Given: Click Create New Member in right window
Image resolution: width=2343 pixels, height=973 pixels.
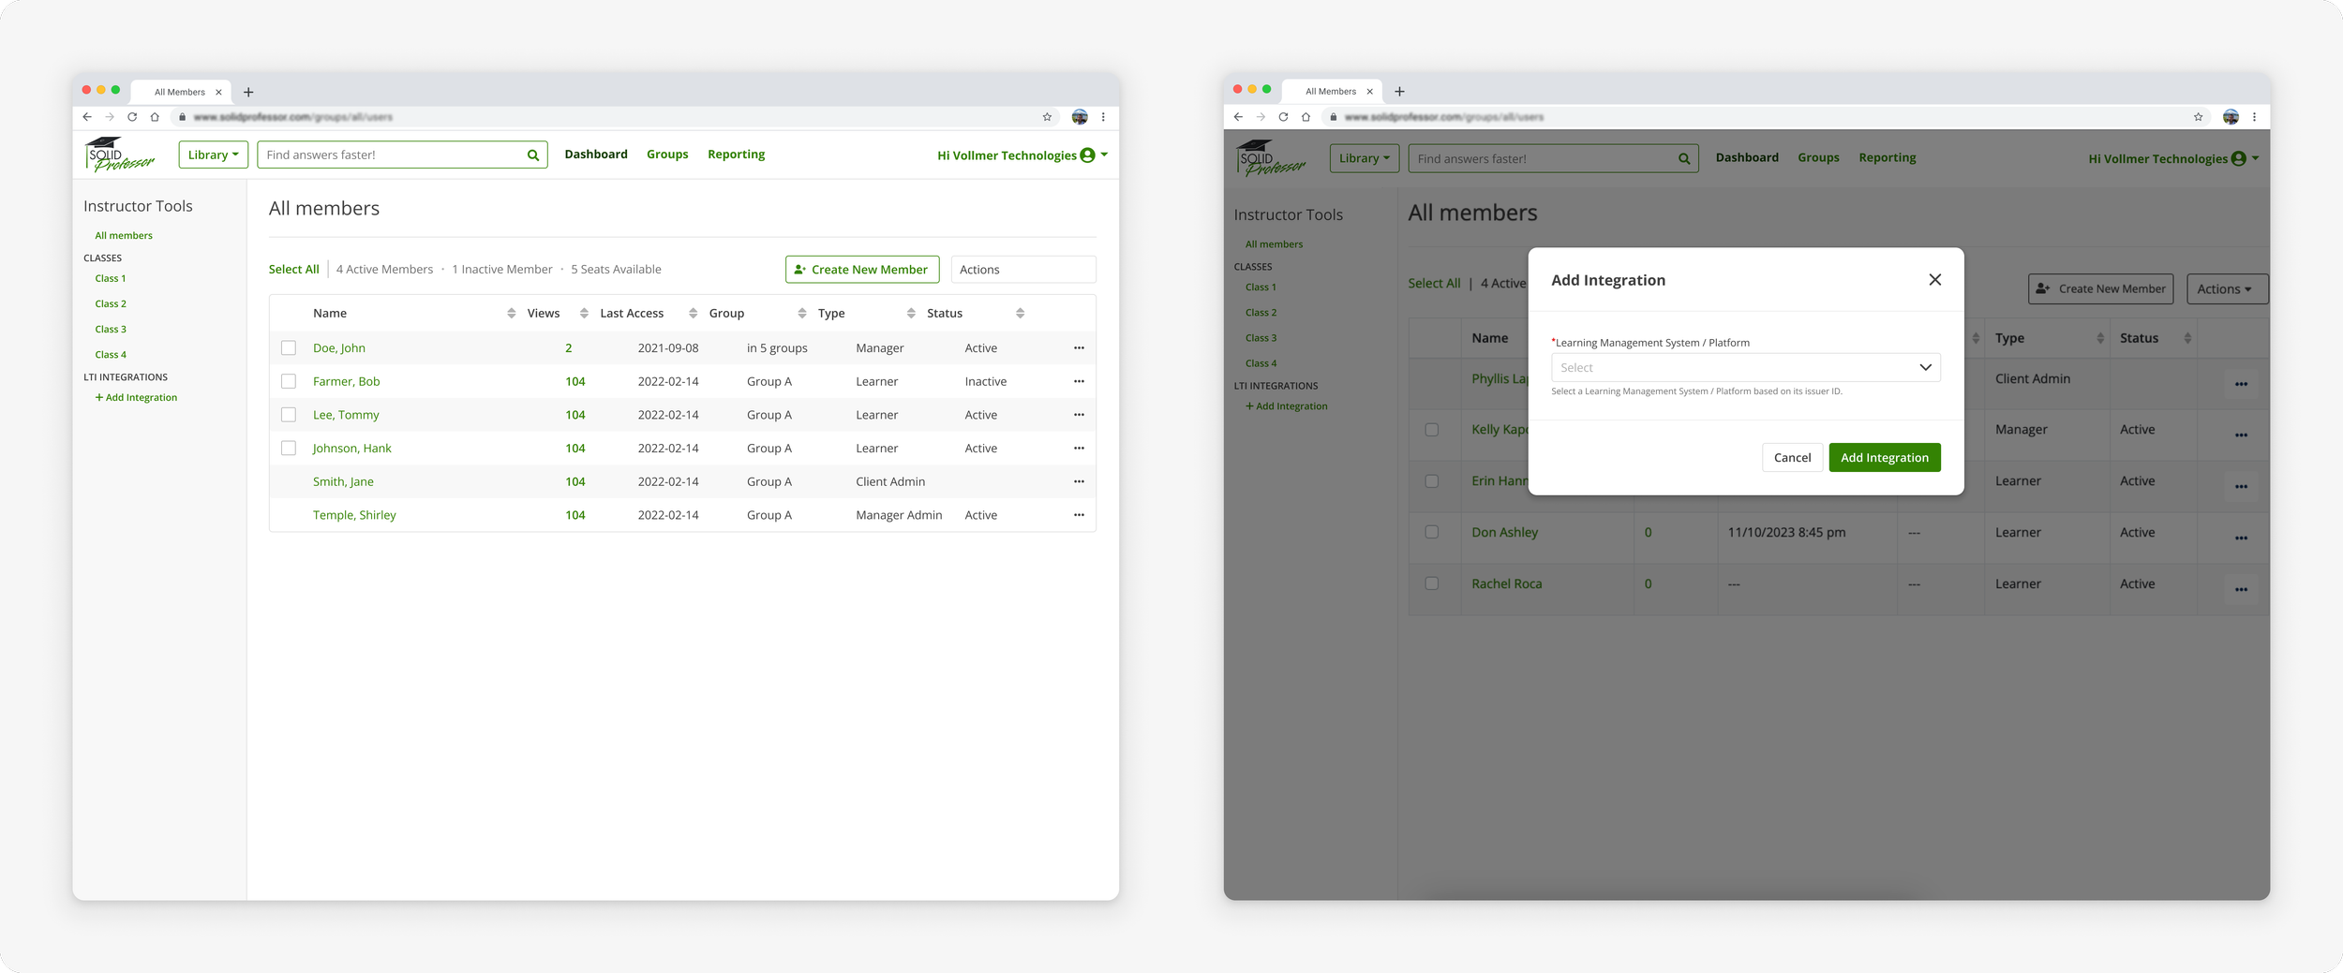Looking at the screenshot, I should click(x=2100, y=289).
